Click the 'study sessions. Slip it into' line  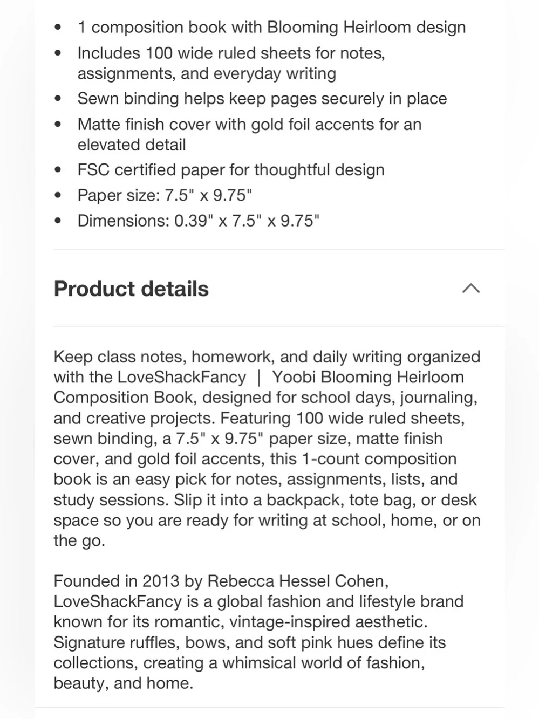click(x=265, y=499)
